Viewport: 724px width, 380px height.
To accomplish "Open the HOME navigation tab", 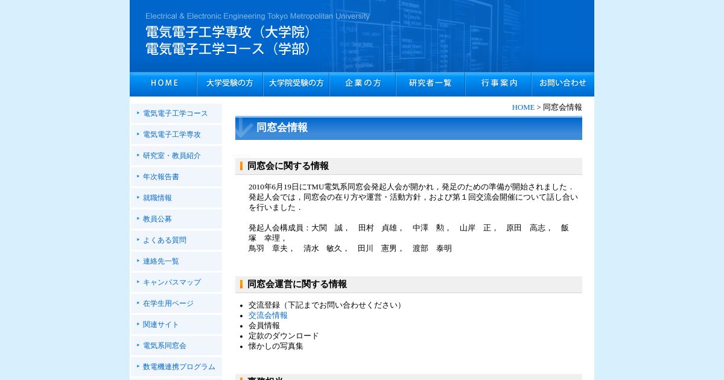I will (x=163, y=84).
